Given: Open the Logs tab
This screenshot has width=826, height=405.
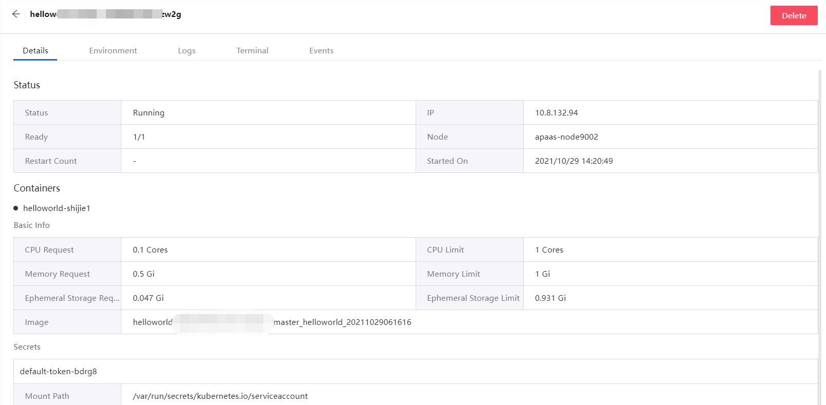Looking at the screenshot, I should point(186,51).
